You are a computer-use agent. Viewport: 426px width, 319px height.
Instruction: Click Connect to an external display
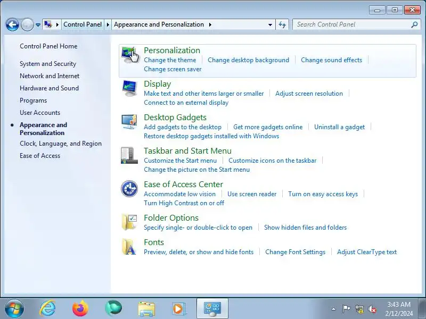click(x=186, y=103)
